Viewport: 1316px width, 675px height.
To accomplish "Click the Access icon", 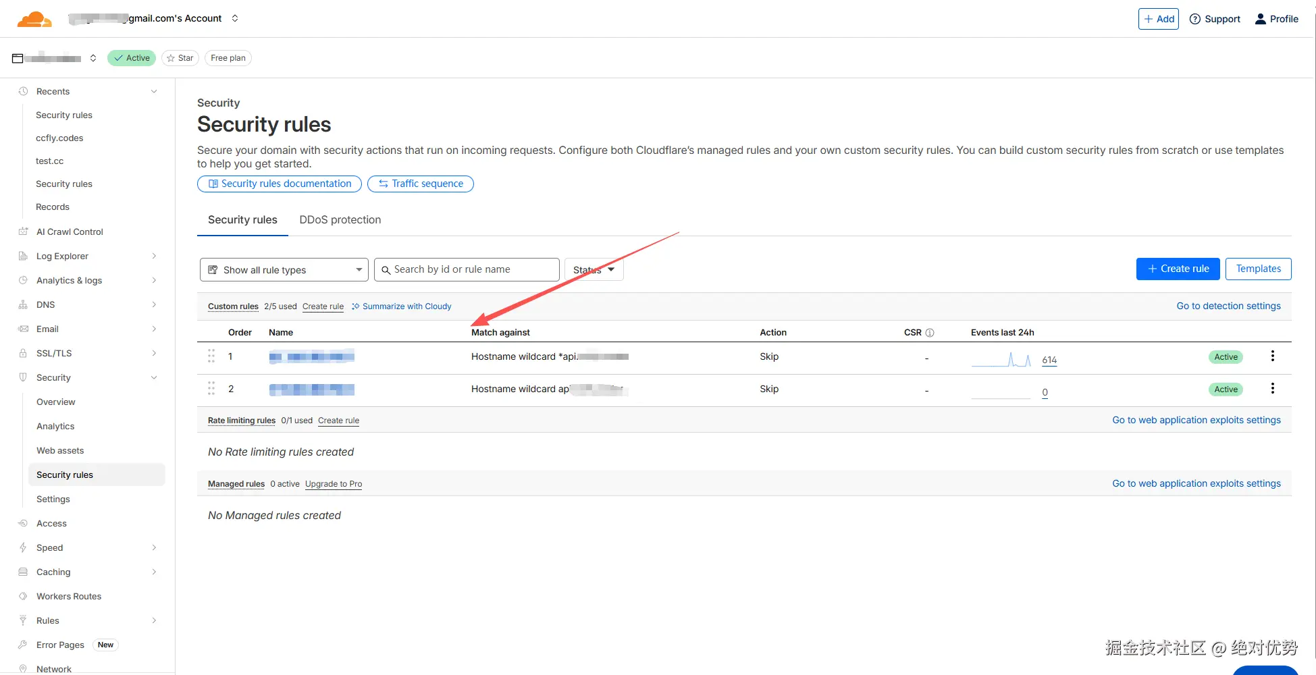I will coord(23,523).
